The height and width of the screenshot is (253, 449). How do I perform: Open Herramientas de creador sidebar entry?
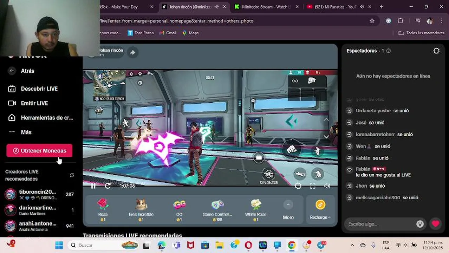(40, 118)
